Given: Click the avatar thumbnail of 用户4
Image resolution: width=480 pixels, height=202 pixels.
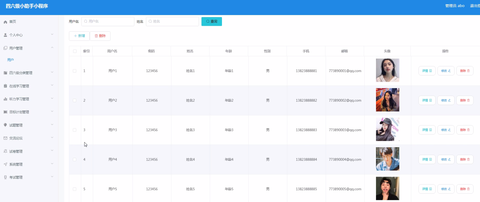Looking at the screenshot, I should [388, 159].
